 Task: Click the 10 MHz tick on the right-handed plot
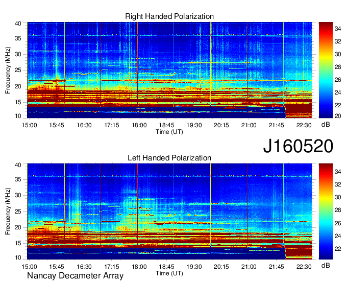(18, 116)
